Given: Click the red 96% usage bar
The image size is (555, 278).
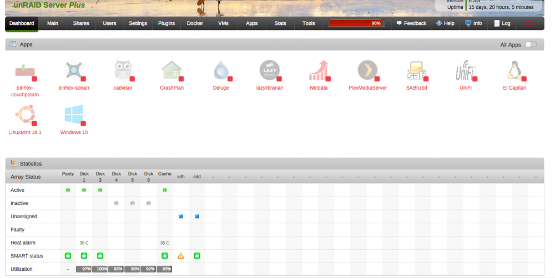Looking at the screenshot, I should pos(356,23).
